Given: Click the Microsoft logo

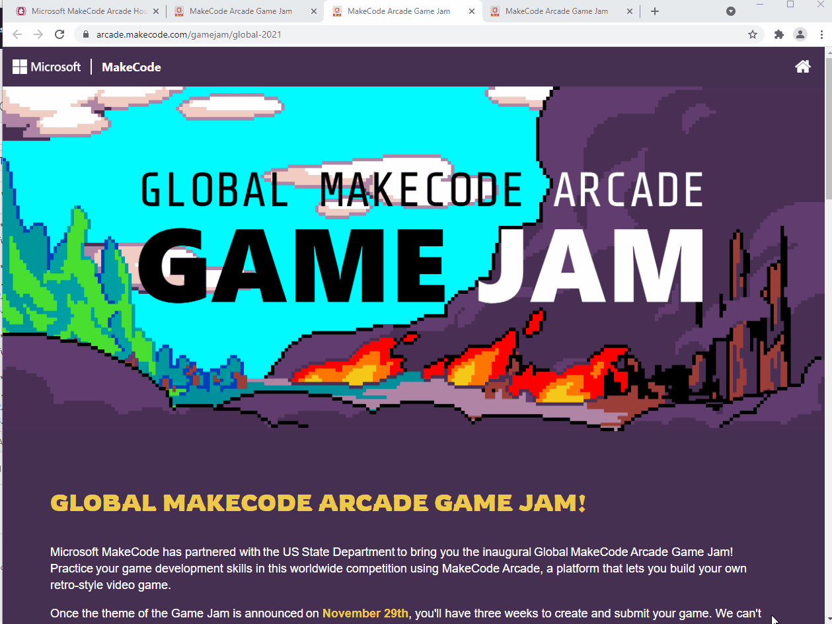Looking at the screenshot, I should [46, 67].
